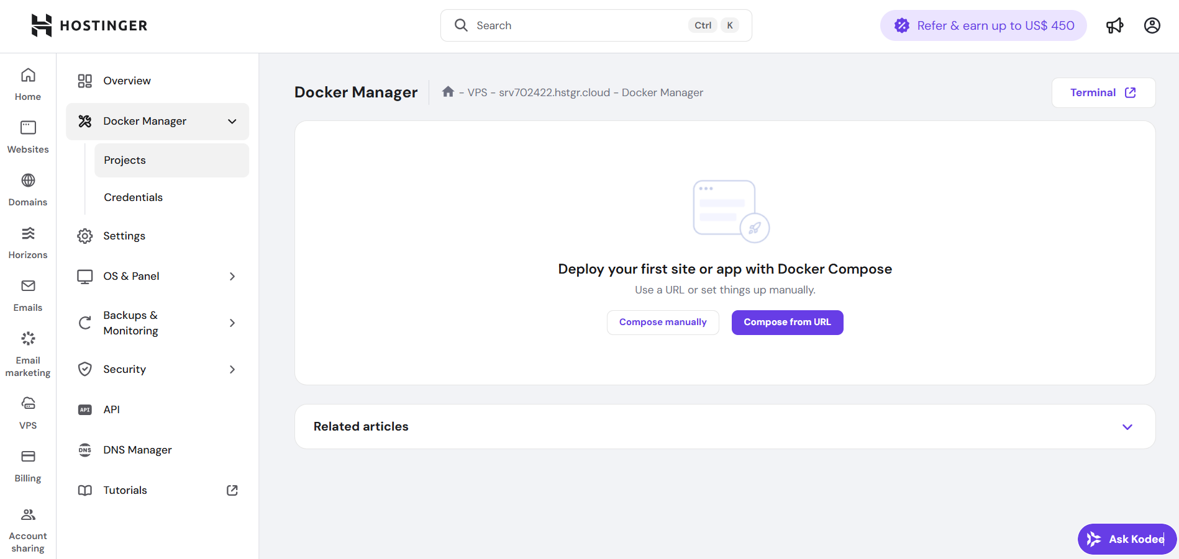Image resolution: width=1179 pixels, height=559 pixels.
Task: Open the Terminal in new window
Action: (x=1103, y=92)
